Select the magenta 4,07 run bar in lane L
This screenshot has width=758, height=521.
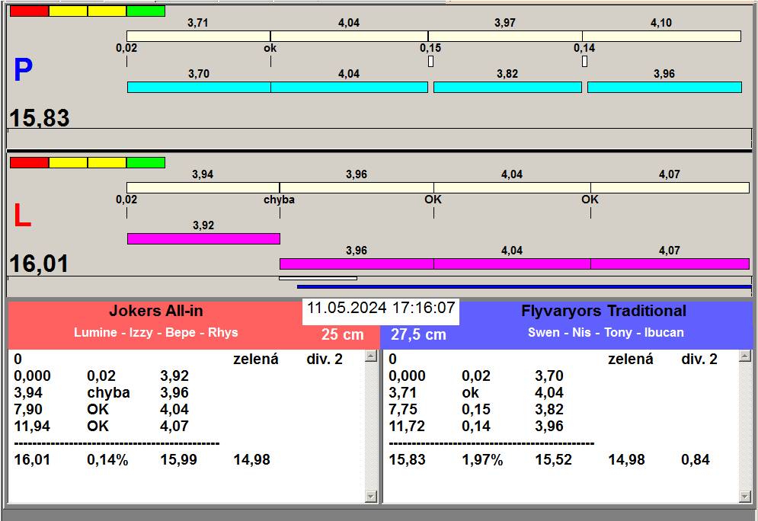(x=670, y=264)
